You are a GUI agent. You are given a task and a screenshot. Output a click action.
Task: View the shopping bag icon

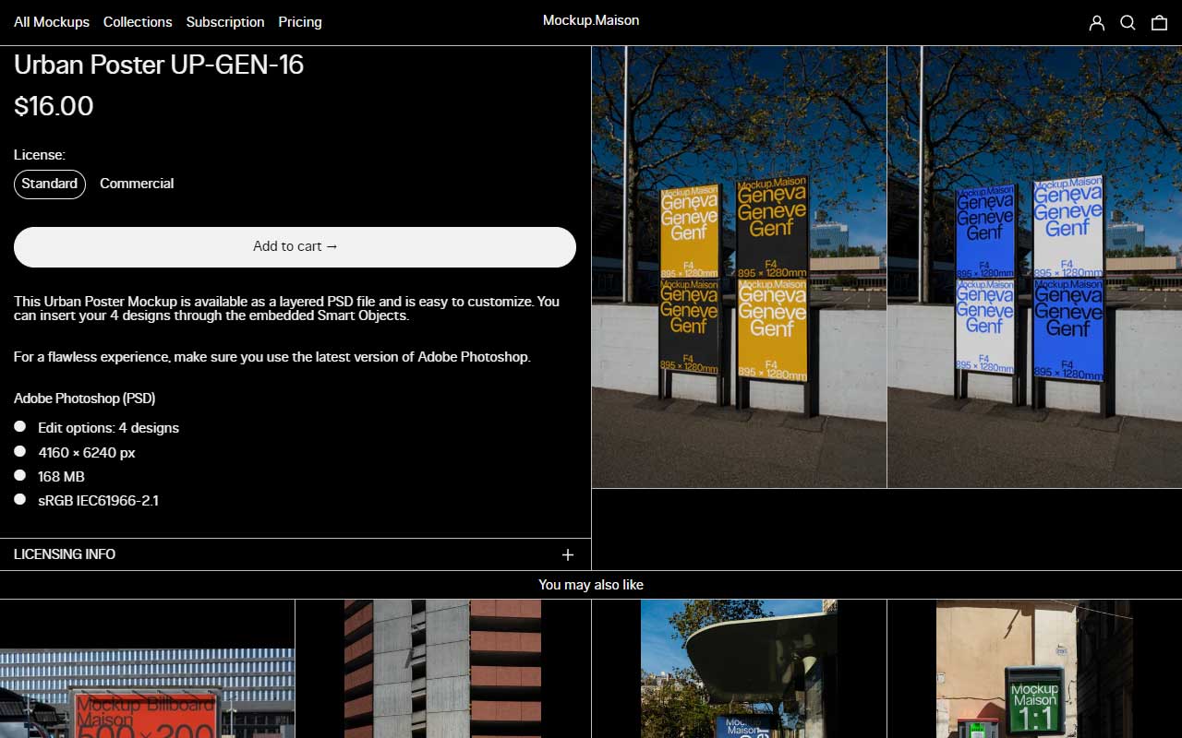[1159, 22]
